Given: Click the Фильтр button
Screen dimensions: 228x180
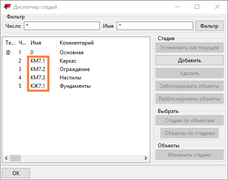Looking at the screenshot, I should 209,26.
